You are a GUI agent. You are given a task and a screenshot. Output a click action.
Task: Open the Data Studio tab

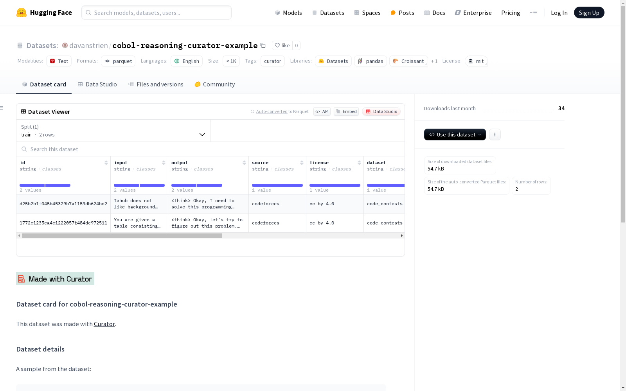(97, 84)
